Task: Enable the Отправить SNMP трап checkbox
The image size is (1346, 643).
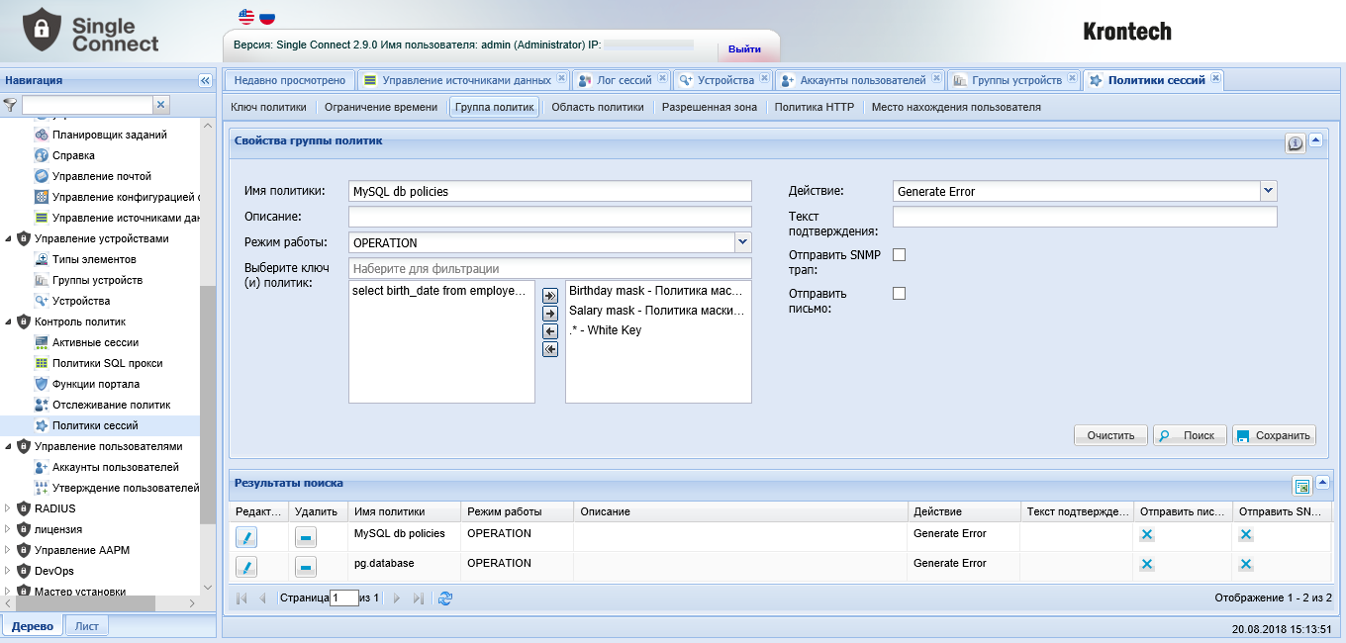Action: (x=900, y=255)
